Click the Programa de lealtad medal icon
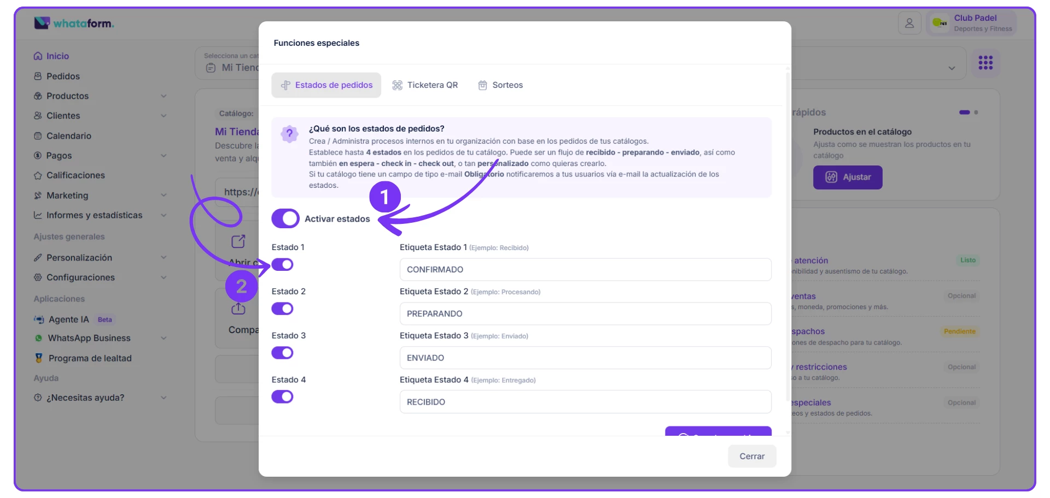Viewport: 1050px width, 498px height. 39,358
